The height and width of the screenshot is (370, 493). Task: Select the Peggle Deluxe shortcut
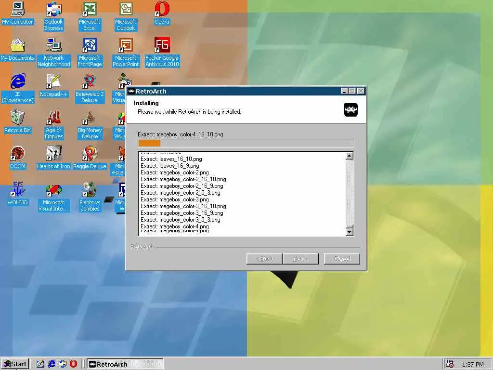[x=90, y=158]
